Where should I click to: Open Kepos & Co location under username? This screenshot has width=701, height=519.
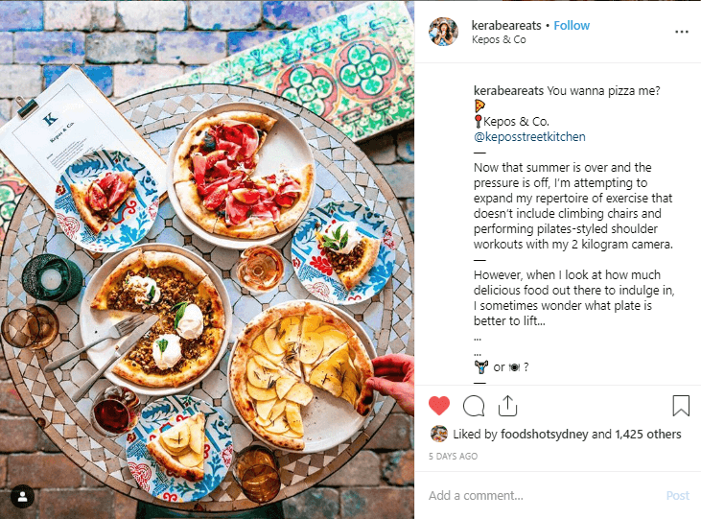[x=499, y=39]
